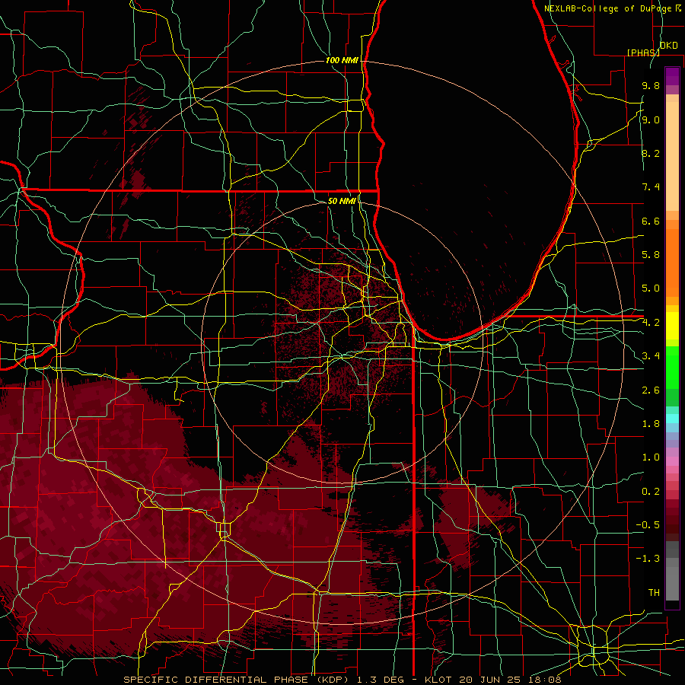Pick the orange band of the color scale
The width and height of the screenshot is (685, 685).
pyautogui.click(x=672, y=262)
